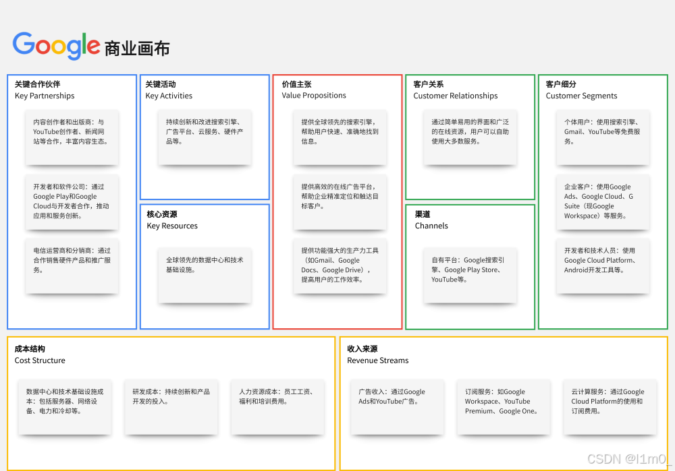Screen dimensions: 675x471
Task: Click the 全球领先的数据中心 card
Action: (205, 276)
